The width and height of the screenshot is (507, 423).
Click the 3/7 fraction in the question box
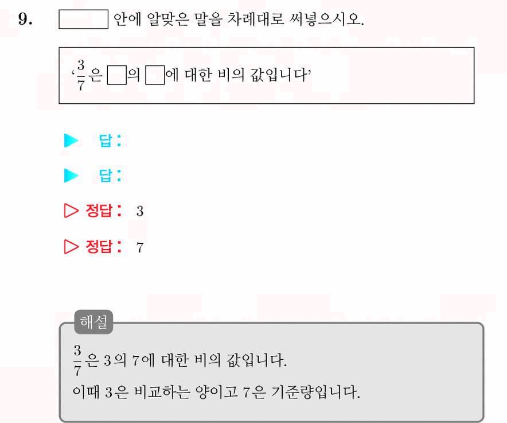click(81, 75)
